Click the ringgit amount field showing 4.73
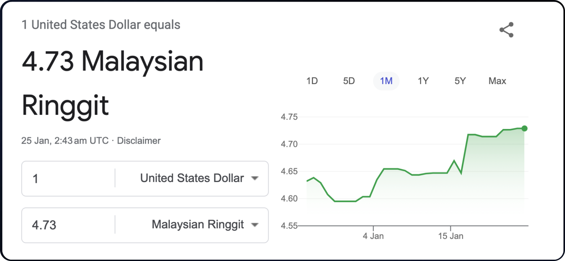Image resolution: width=565 pixels, height=261 pixels. pyautogui.click(x=68, y=225)
